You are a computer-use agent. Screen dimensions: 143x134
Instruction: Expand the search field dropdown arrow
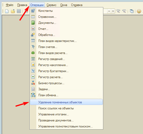click(109, 11)
